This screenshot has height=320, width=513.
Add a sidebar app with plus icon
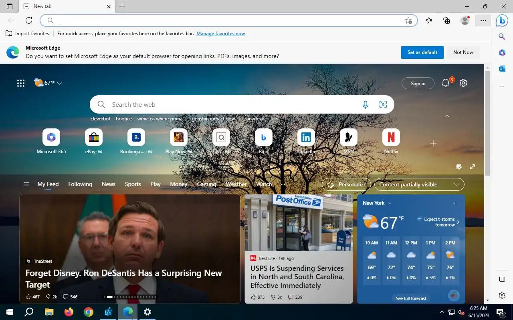[x=502, y=86]
